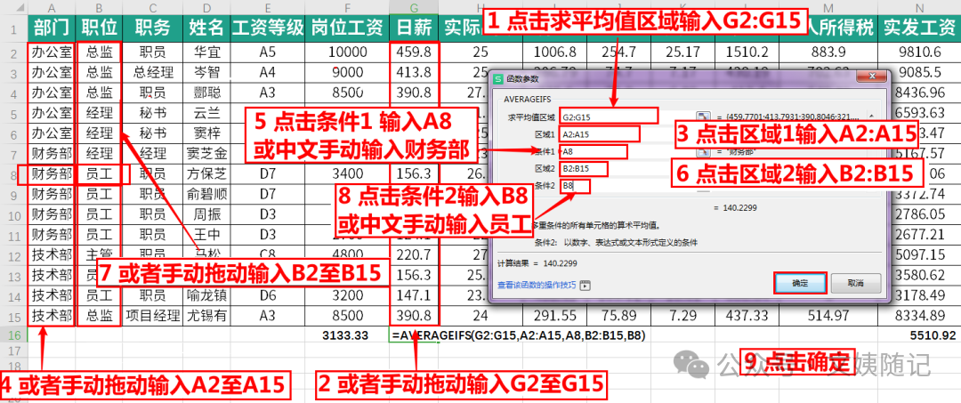The image size is (961, 403).
Task: Click the 求平均值区域 input field
Action: (x=608, y=117)
